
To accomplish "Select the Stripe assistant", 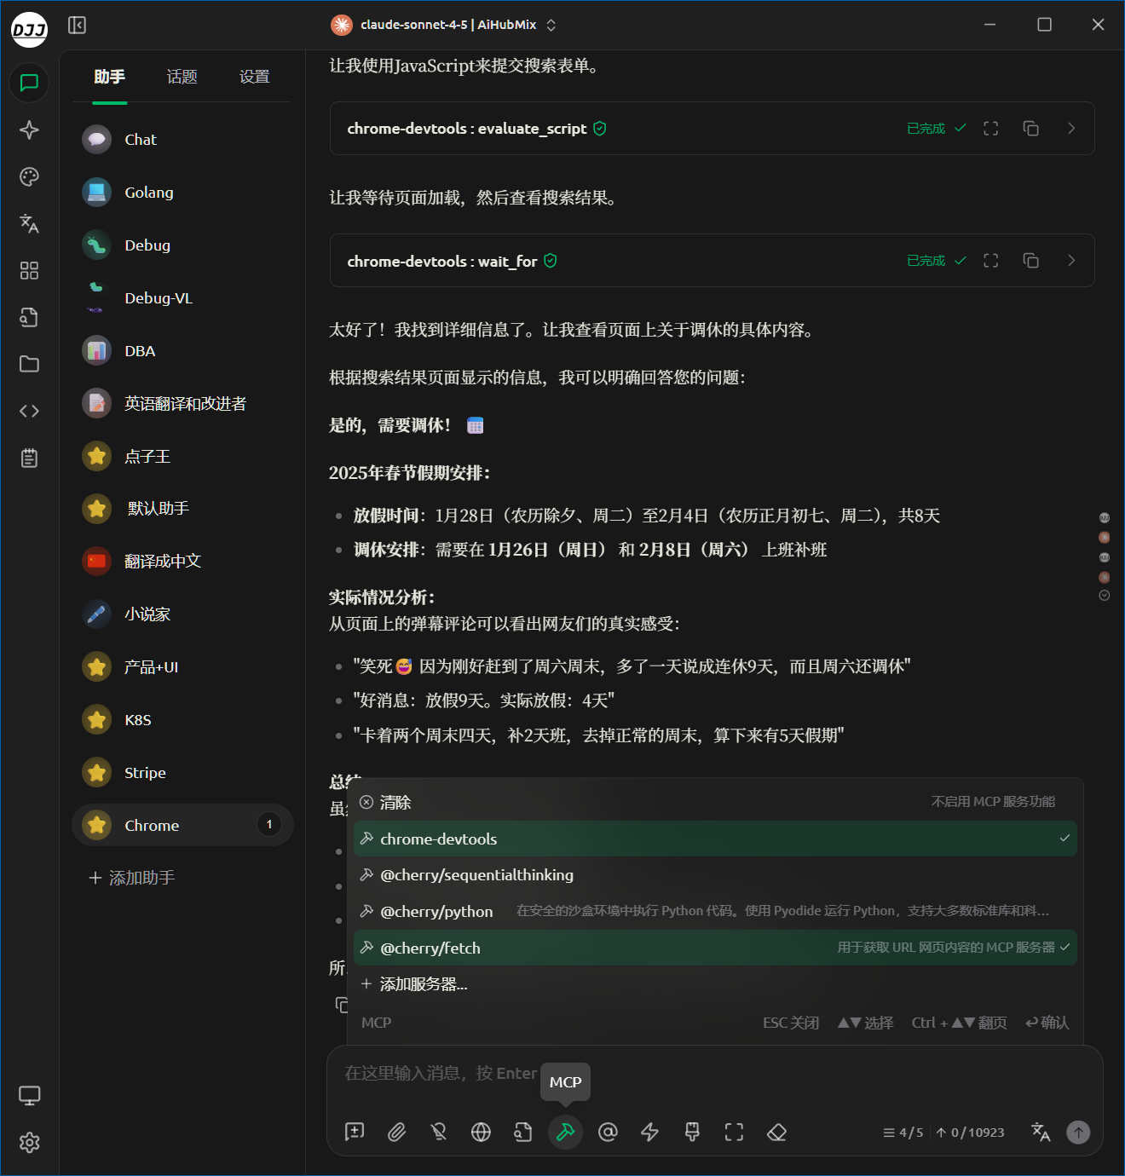I will pyautogui.click(x=182, y=773).
